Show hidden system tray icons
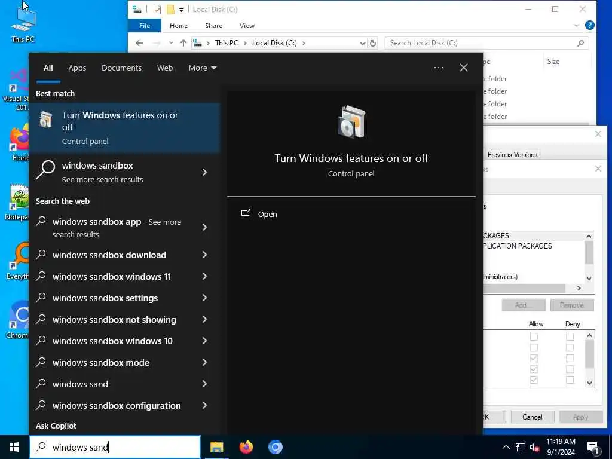The width and height of the screenshot is (612, 459). pyautogui.click(x=506, y=447)
